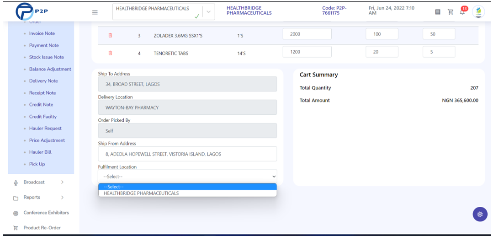Image resolution: width=493 pixels, height=236 pixels.
Task: Open the user profile avatar
Action: click(478, 11)
